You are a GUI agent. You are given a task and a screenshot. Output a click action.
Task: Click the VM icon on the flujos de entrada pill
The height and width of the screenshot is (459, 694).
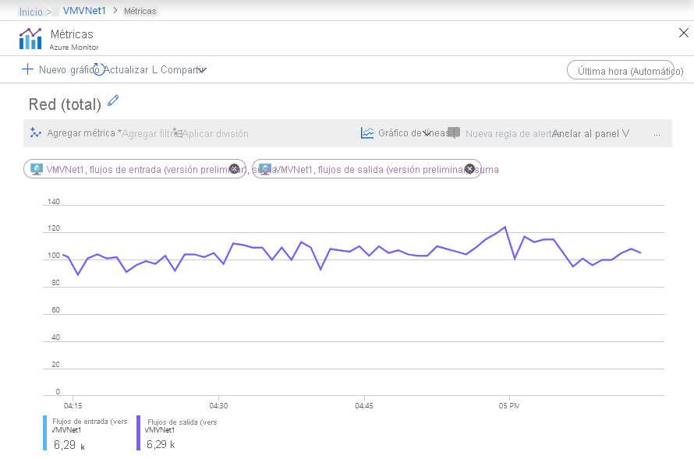point(34,169)
